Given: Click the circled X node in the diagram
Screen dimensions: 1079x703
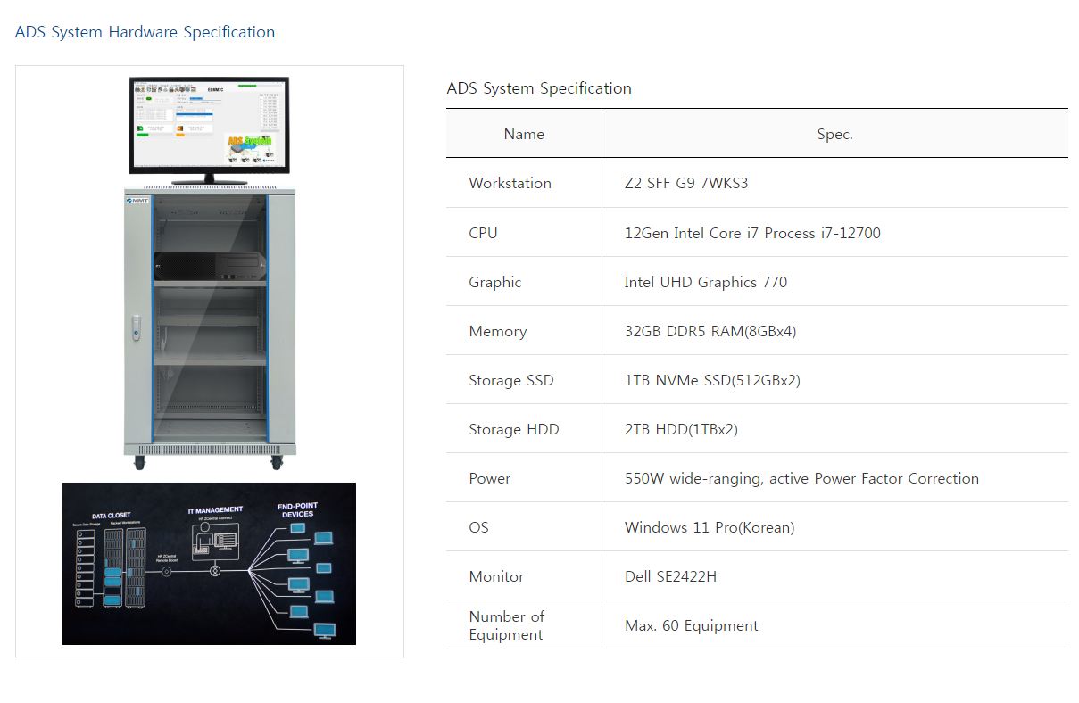Looking at the screenshot, I should (214, 571).
